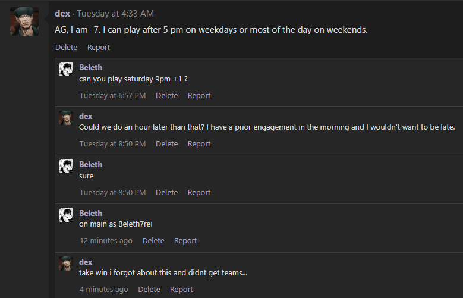The height and width of the screenshot is (298, 463).
Task: Open dex's avatar beside 'take win' reply
Action: [66, 264]
